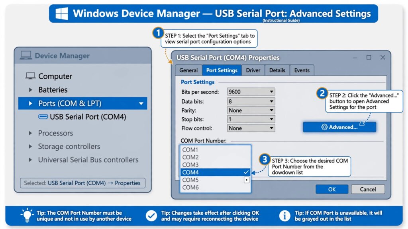Select the Processors tree row
This screenshot has height=229, width=408.
tap(55, 133)
